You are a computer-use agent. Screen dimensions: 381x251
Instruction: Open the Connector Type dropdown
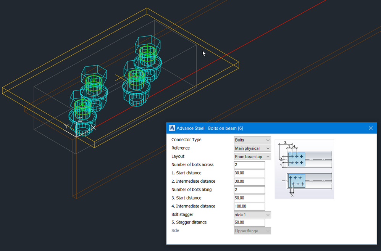(252, 140)
